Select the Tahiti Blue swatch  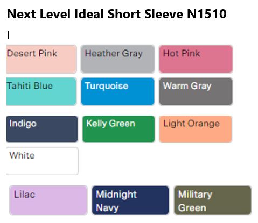coord(41,91)
